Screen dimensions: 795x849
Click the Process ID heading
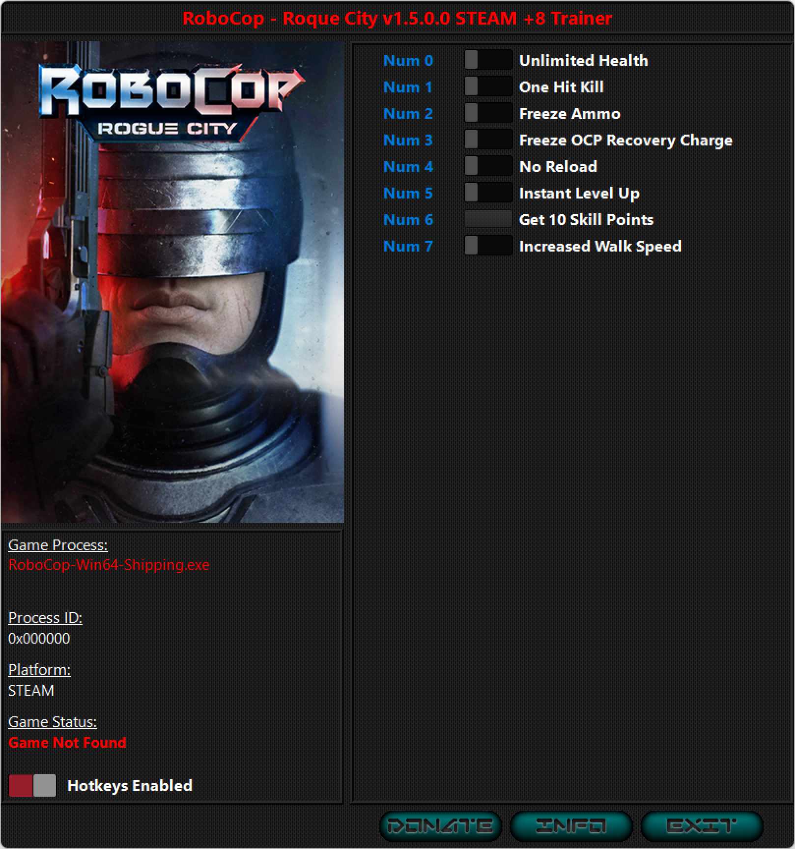point(45,618)
